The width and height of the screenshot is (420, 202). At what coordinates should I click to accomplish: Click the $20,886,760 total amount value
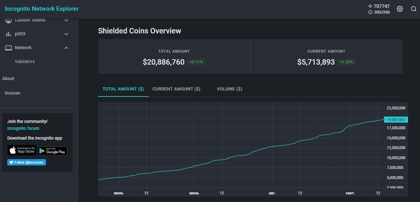coord(163,62)
